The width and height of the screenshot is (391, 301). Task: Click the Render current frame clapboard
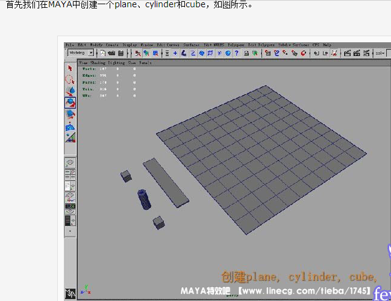(348, 53)
